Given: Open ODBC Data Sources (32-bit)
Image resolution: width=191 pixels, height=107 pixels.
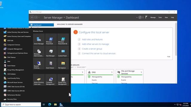Looking at the screenshot, I should click(x=14, y=86).
